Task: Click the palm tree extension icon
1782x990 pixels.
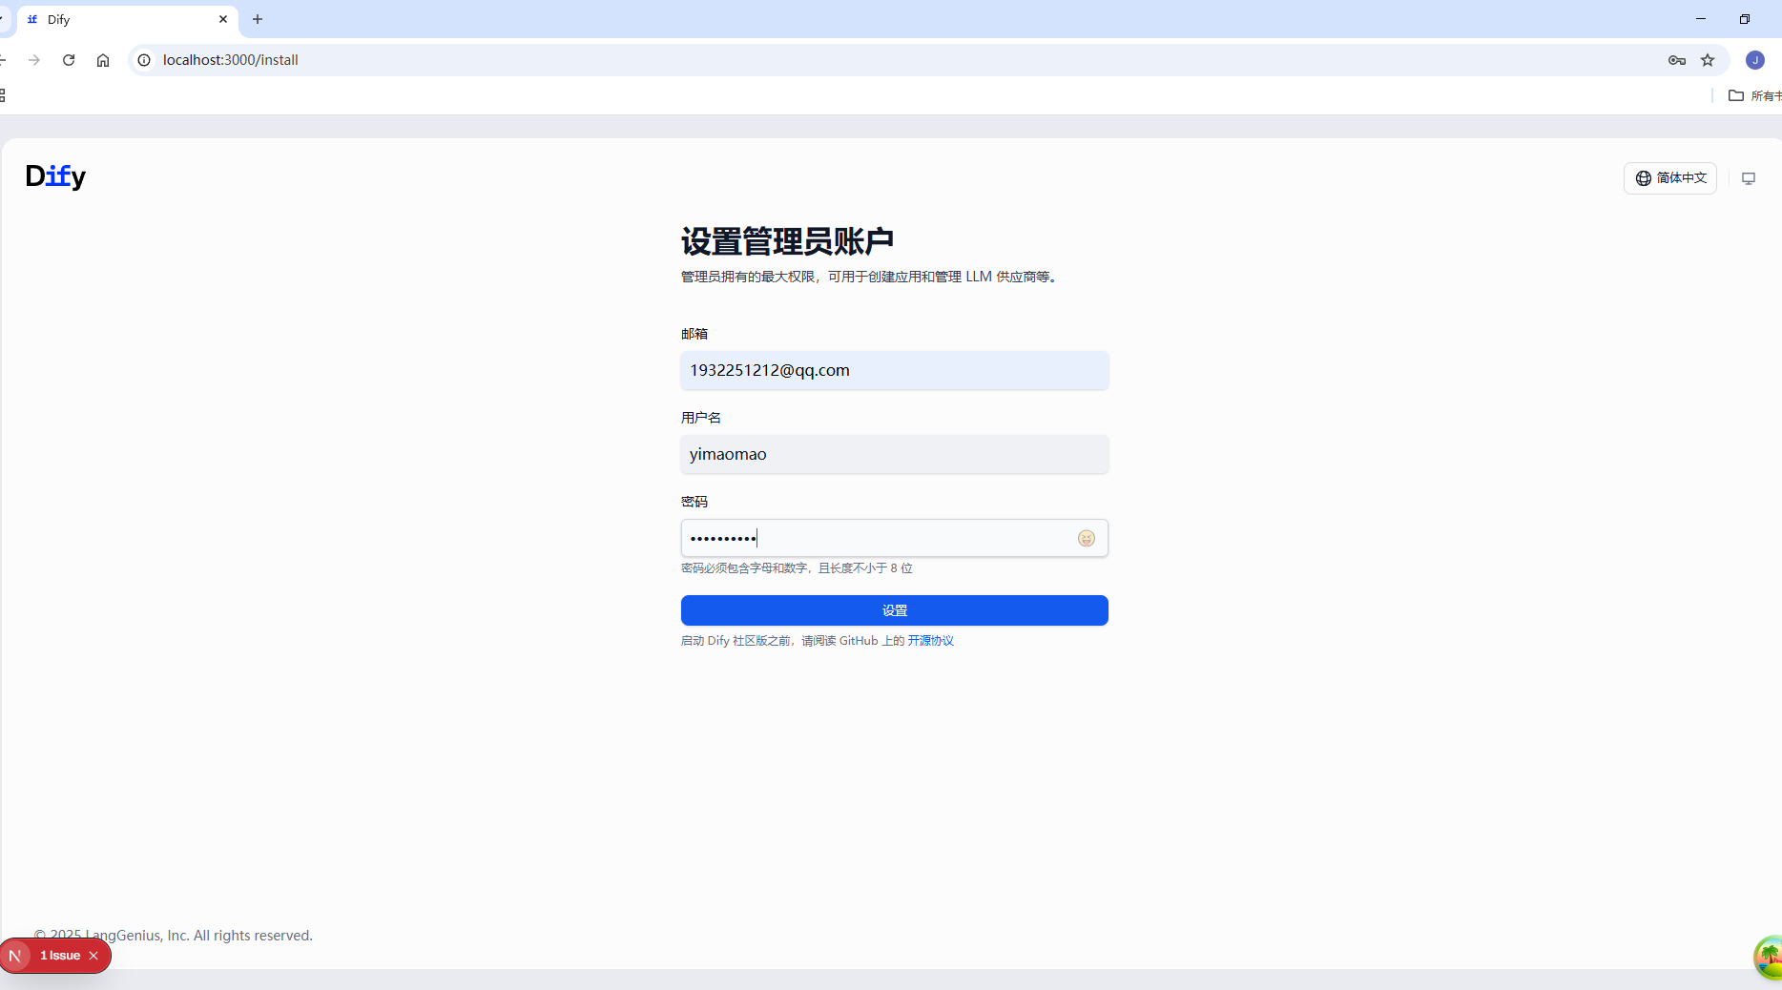Action: click(1768, 957)
